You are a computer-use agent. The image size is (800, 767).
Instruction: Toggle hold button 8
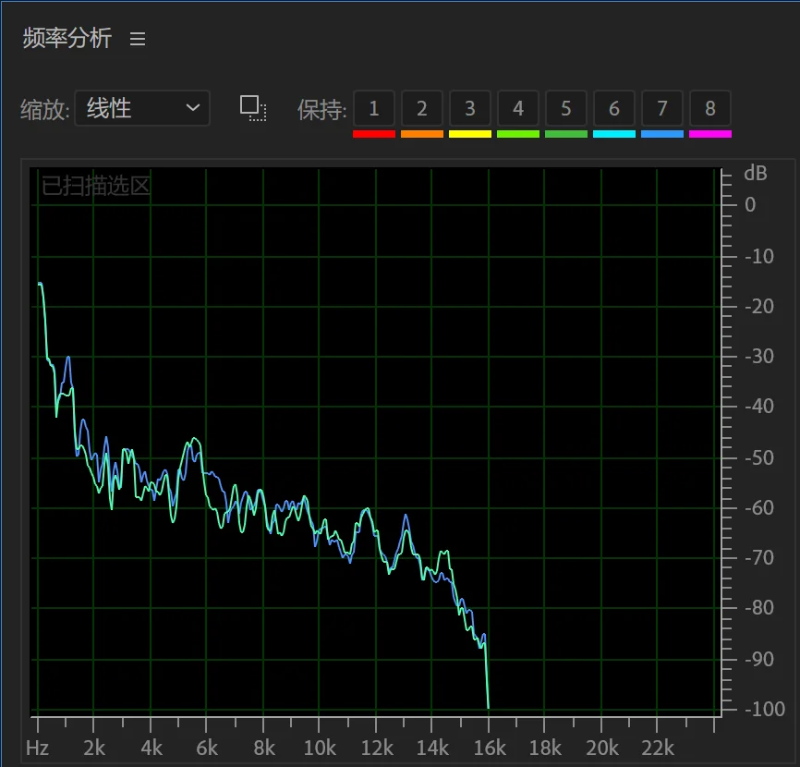pos(710,108)
